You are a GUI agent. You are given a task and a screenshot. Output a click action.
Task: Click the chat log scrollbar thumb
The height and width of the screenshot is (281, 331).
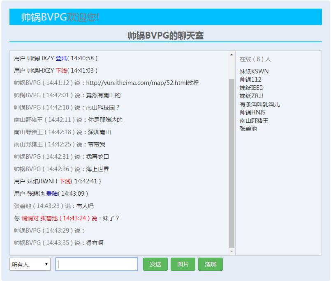coord(231,163)
